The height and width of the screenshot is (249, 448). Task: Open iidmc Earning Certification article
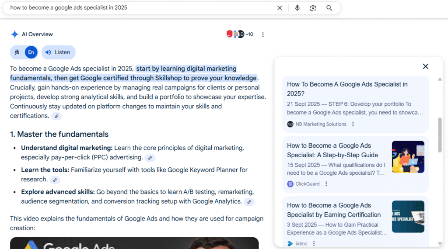[x=333, y=210]
